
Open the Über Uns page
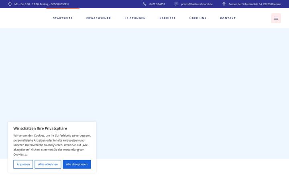point(198,18)
